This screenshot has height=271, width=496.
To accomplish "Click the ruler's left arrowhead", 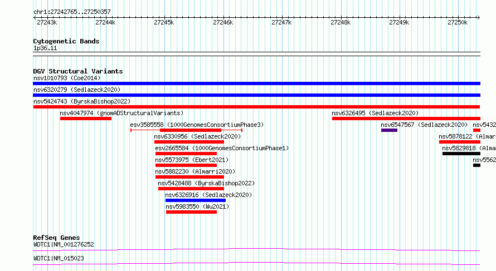I will [x=35, y=18].
